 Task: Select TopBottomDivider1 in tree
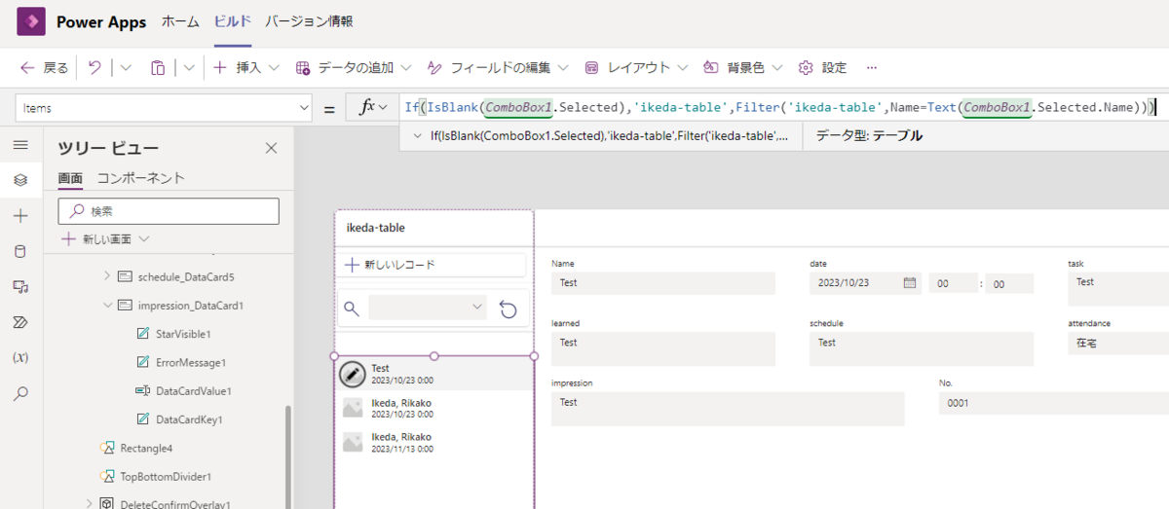point(166,476)
